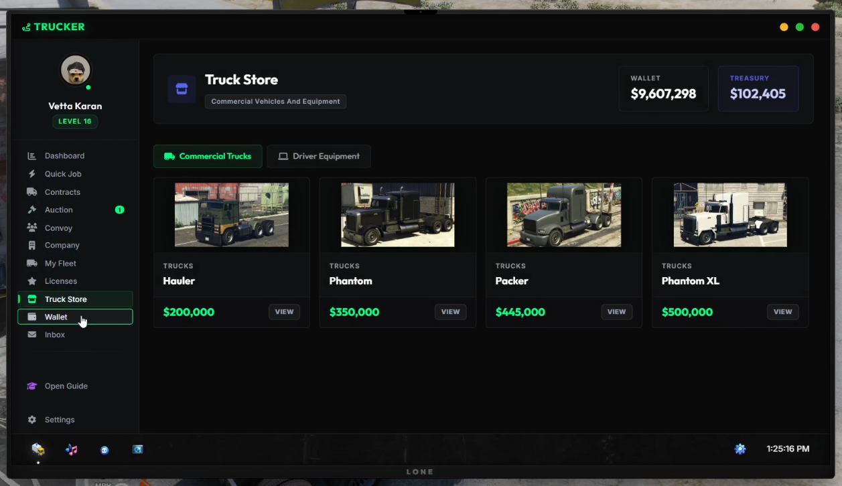Click the Commercial Vehicles And Equipment tag
This screenshot has width=842, height=486.
point(275,102)
